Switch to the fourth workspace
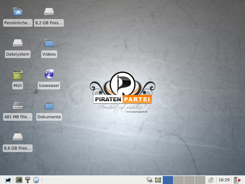This screenshot has height=184, width=245. (x=200, y=180)
